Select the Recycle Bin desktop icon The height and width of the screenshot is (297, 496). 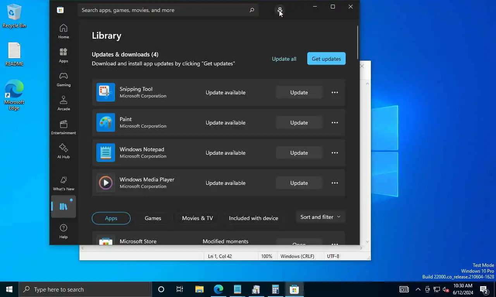tap(14, 16)
